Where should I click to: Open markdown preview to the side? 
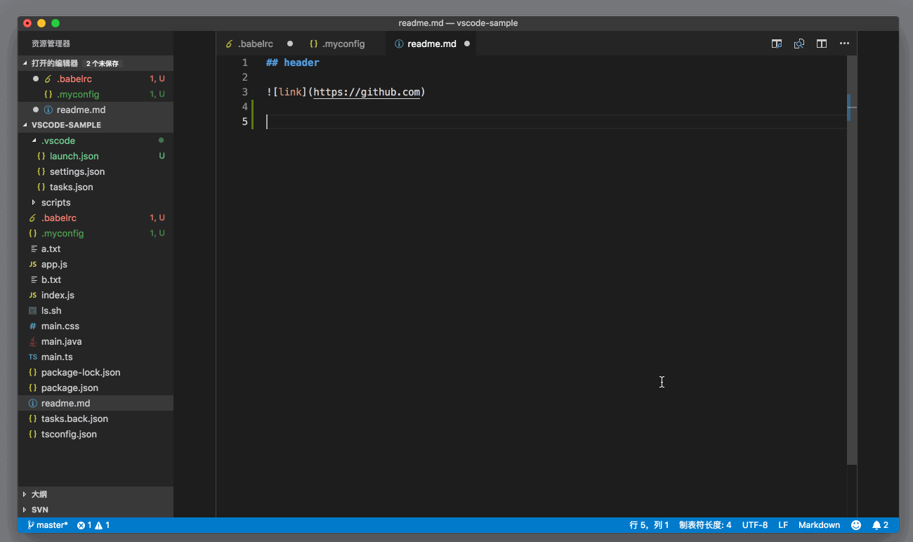coord(777,44)
